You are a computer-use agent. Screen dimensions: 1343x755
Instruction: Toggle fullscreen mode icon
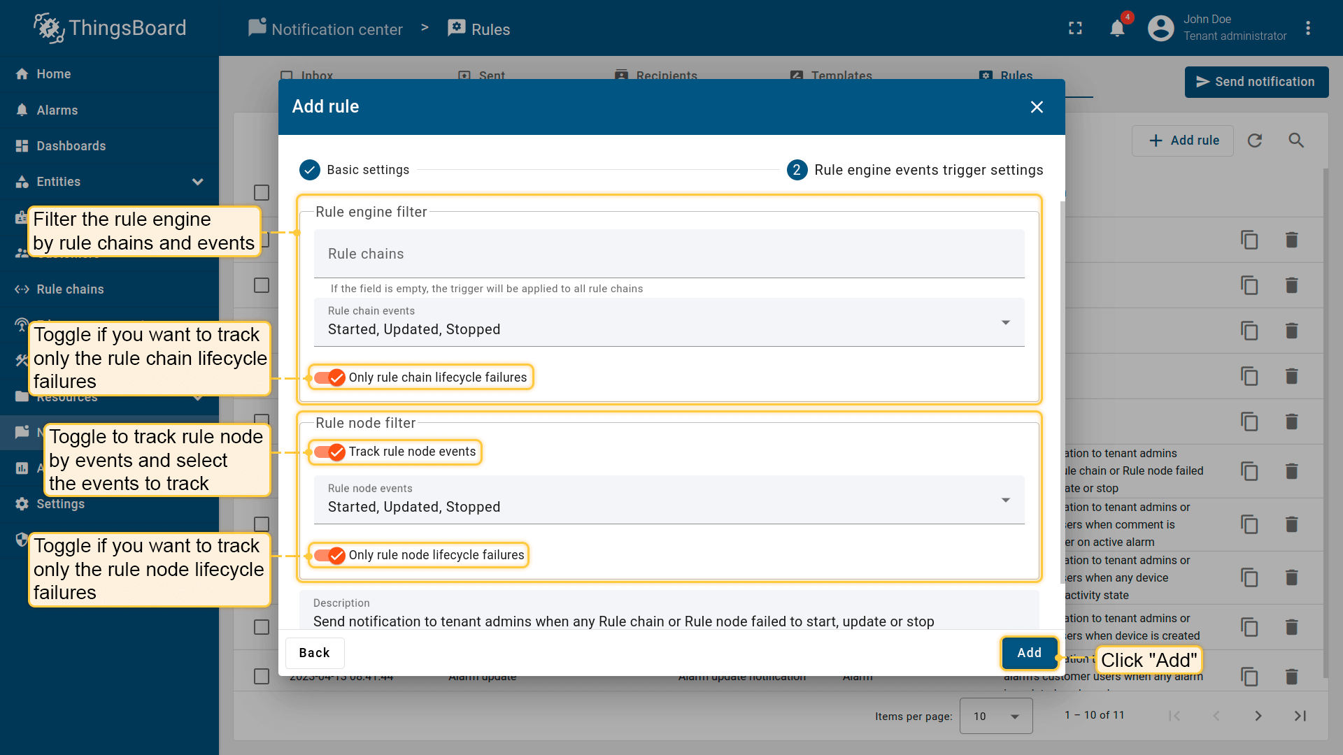(x=1075, y=28)
